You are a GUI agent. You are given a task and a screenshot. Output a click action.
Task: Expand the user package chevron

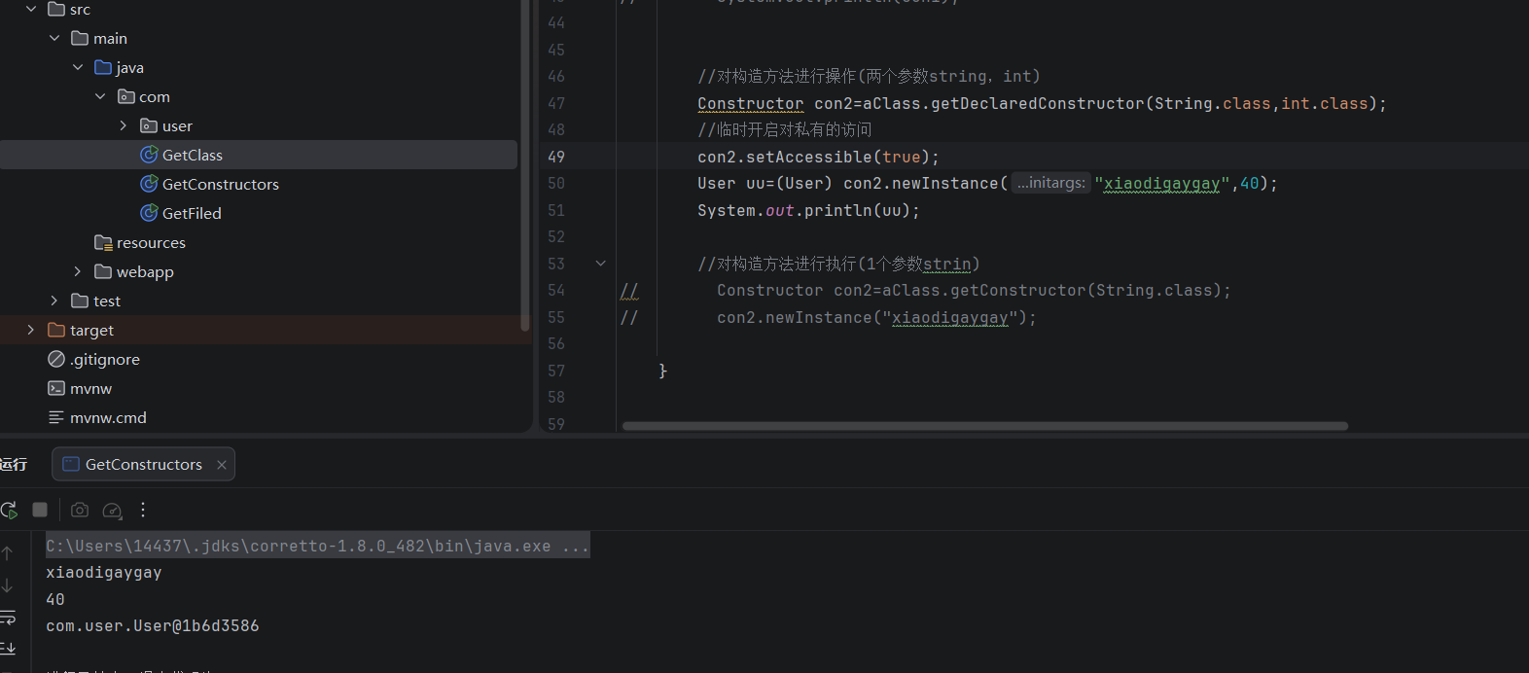pyautogui.click(x=124, y=125)
